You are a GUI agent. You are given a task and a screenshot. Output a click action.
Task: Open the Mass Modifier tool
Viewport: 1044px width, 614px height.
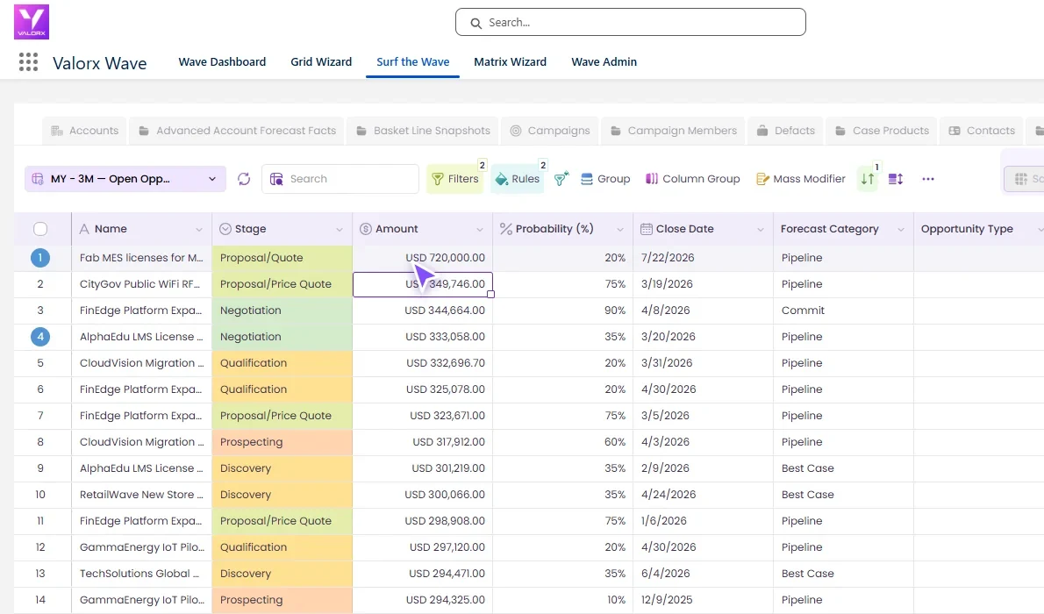click(x=801, y=178)
